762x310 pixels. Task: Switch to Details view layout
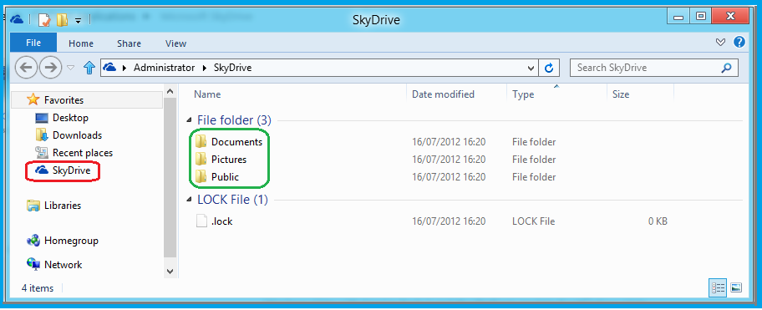click(x=718, y=287)
